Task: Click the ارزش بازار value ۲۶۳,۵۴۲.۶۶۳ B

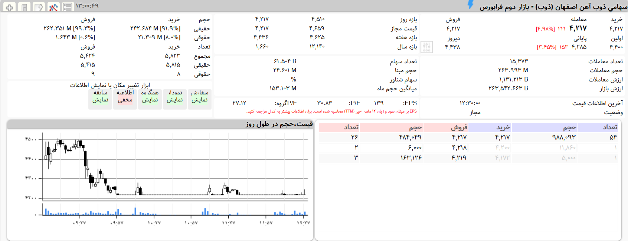Action: click(508, 88)
